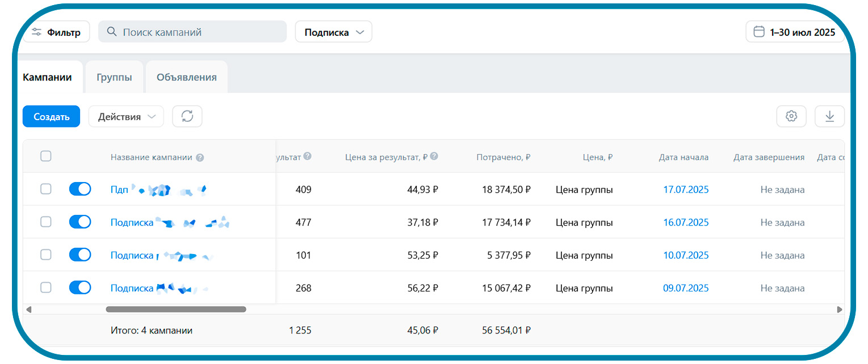Click the calendar icon for date range
The image size is (868, 364).
pyautogui.click(x=759, y=32)
